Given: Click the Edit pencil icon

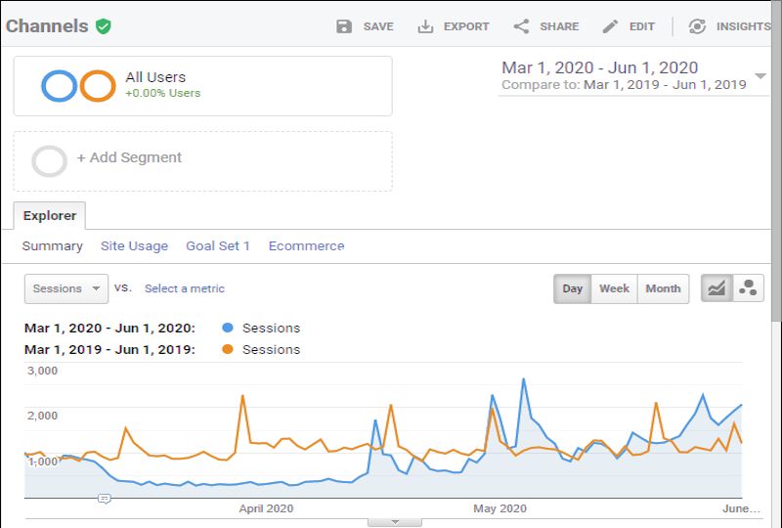Looking at the screenshot, I should pyautogui.click(x=610, y=26).
